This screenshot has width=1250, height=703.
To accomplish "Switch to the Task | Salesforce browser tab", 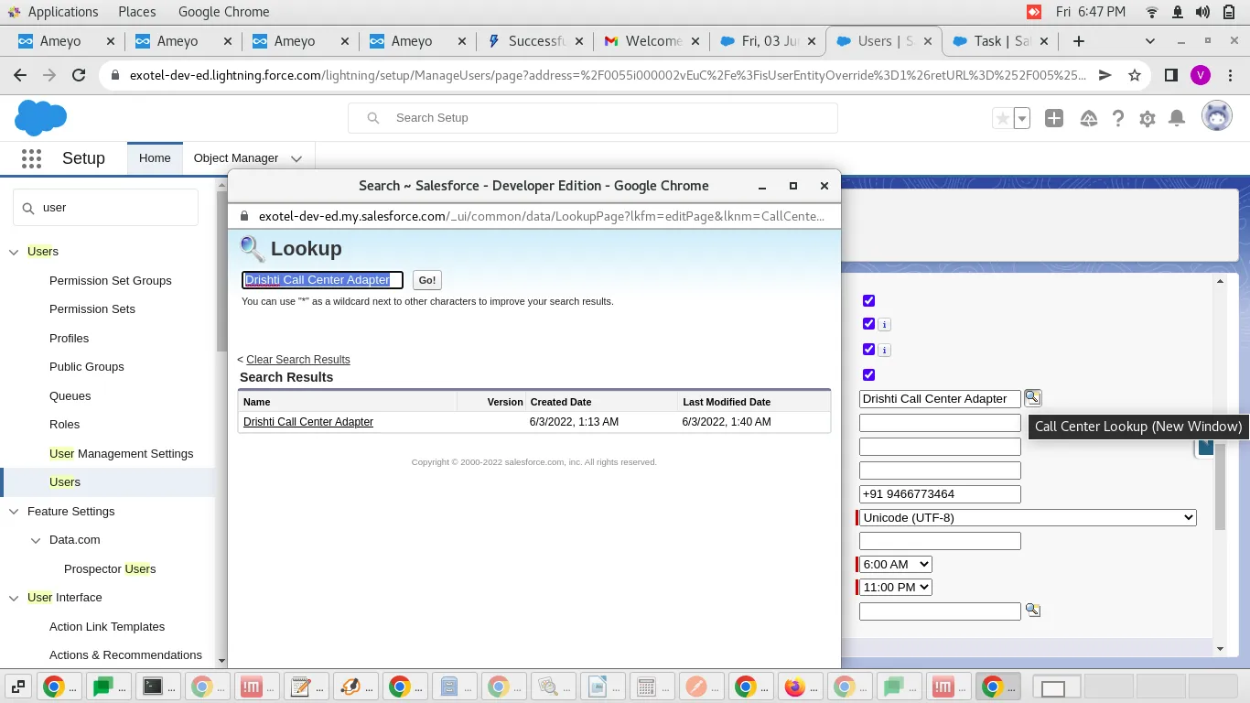I will pos(1001,41).
